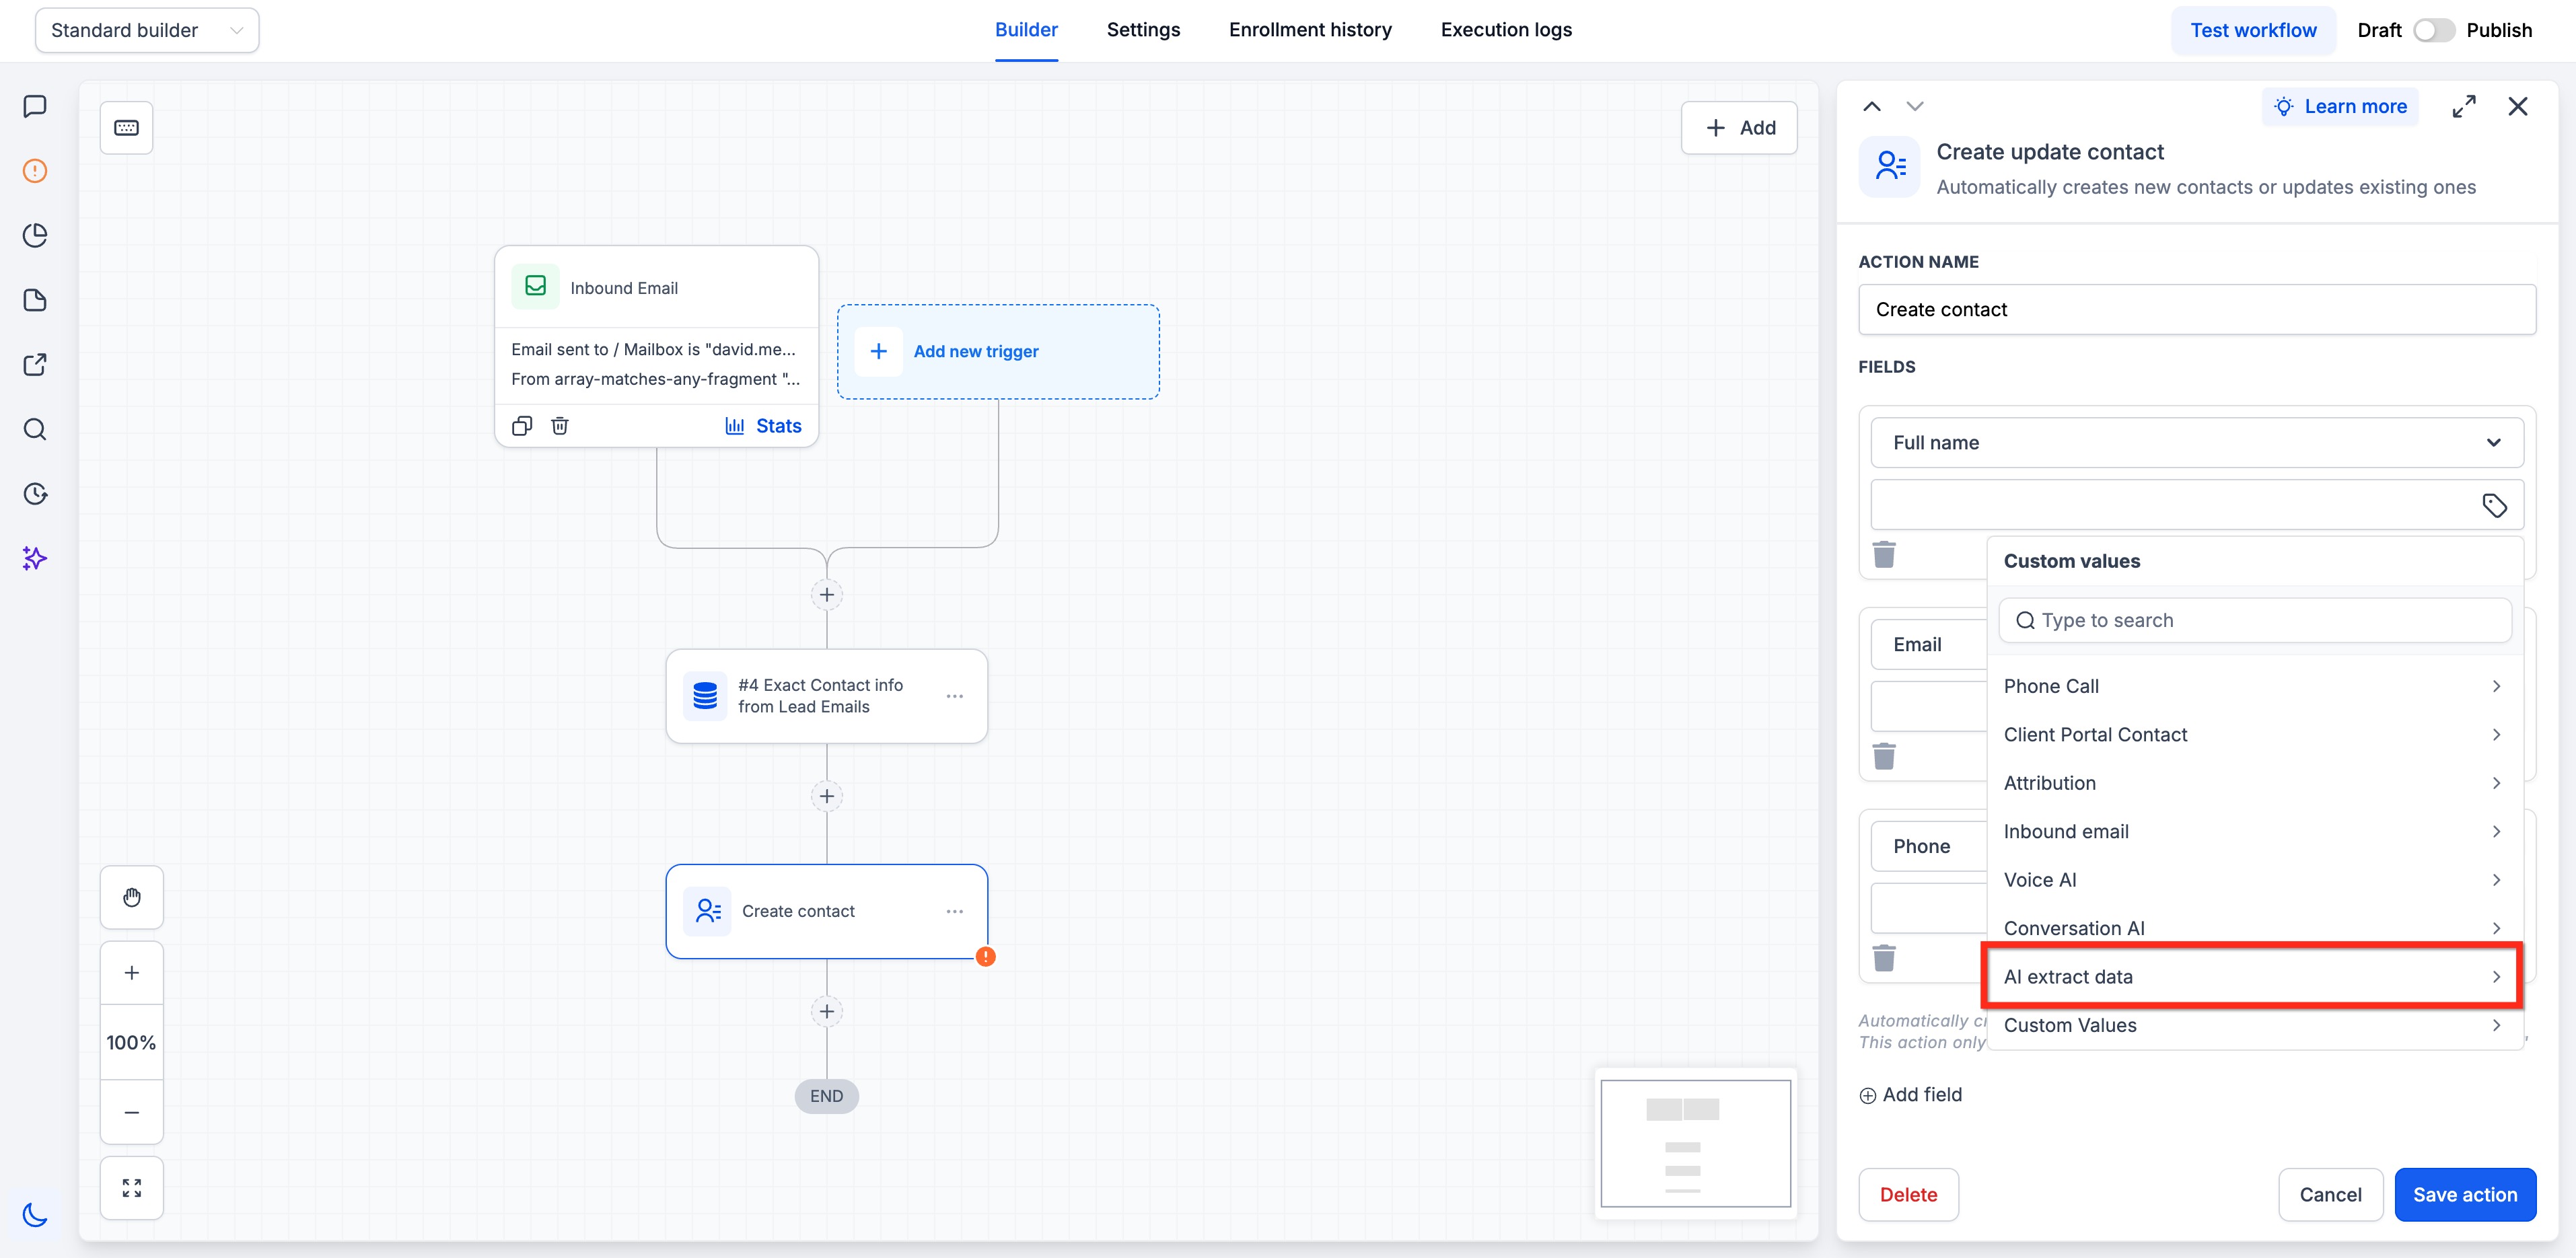Zoom out with the minus button
Image resolution: width=2576 pixels, height=1258 pixels.
pyautogui.click(x=132, y=1112)
